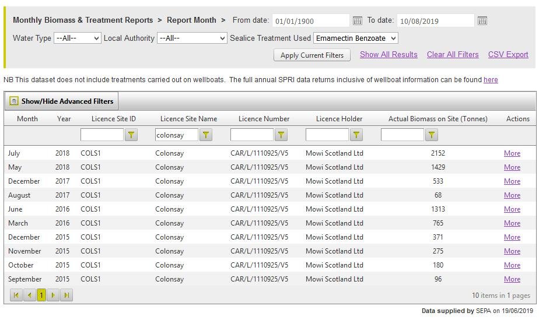Open the Sealice Treatment Used dropdown
Viewport: 539px width, 320px height.
pyautogui.click(x=355, y=38)
